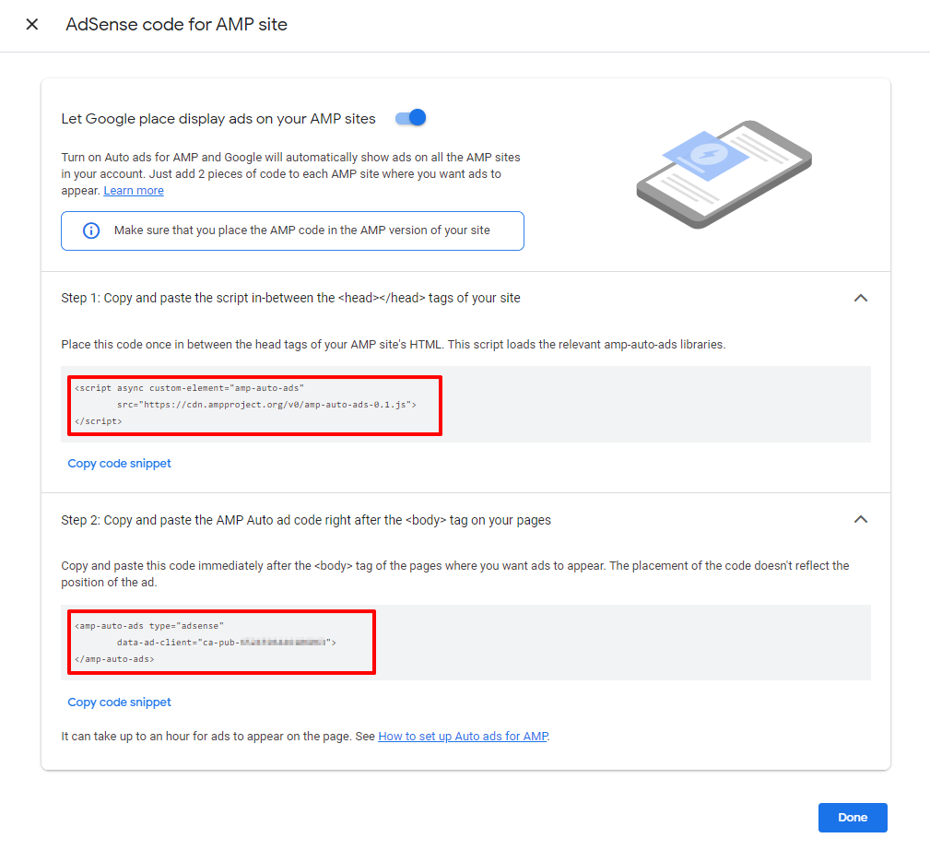Viewport: 930px width, 850px height.
Task: Click the Step 2 body tag heading
Action: [306, 520]
